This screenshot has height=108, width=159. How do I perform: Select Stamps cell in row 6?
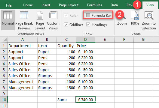[47, 76]
